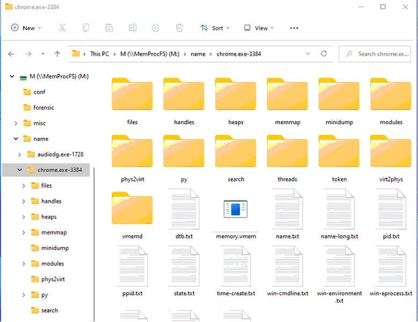Screen dimensions: 418x322
Task: Click the Paste clipboard icon
Action: pos(109,28)
